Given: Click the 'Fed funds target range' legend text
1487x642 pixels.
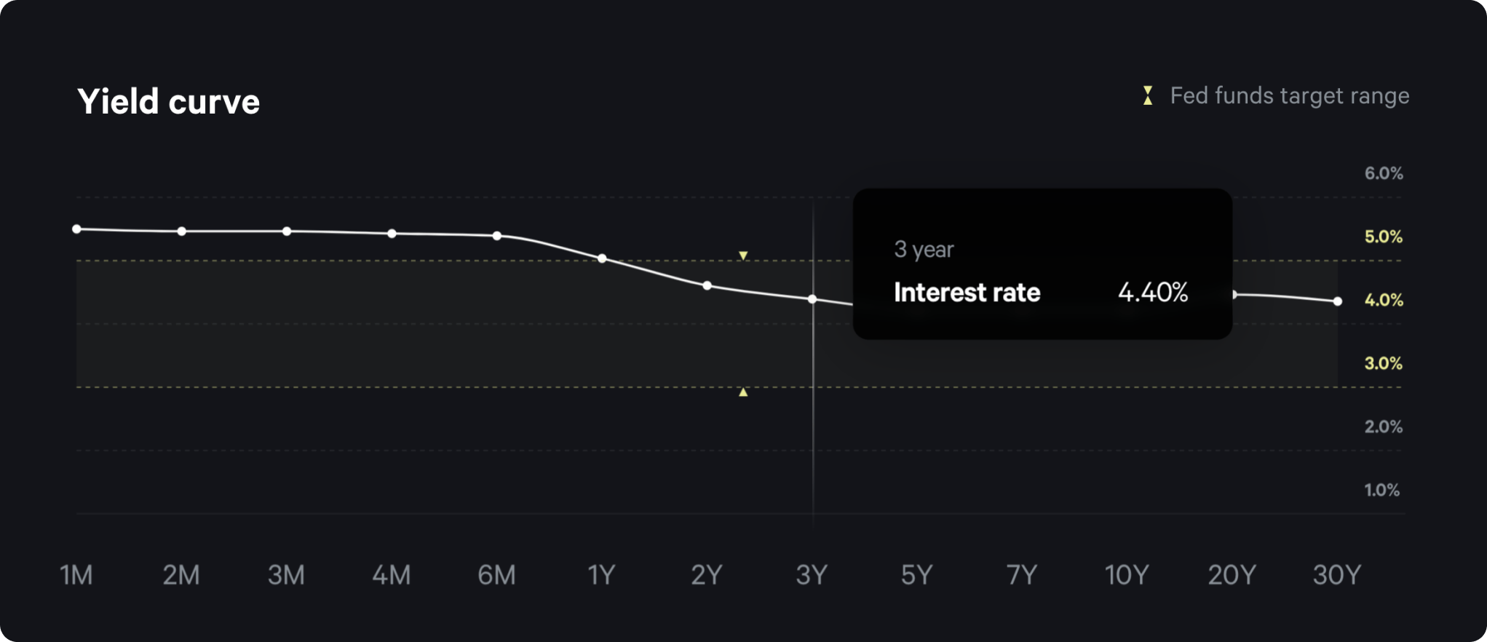Looking at the screenshot, I should (x=1289, y=96).
